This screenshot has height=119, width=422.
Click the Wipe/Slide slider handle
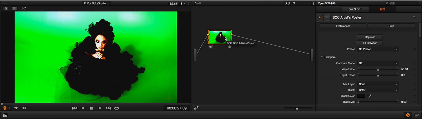tap(378, 69)
